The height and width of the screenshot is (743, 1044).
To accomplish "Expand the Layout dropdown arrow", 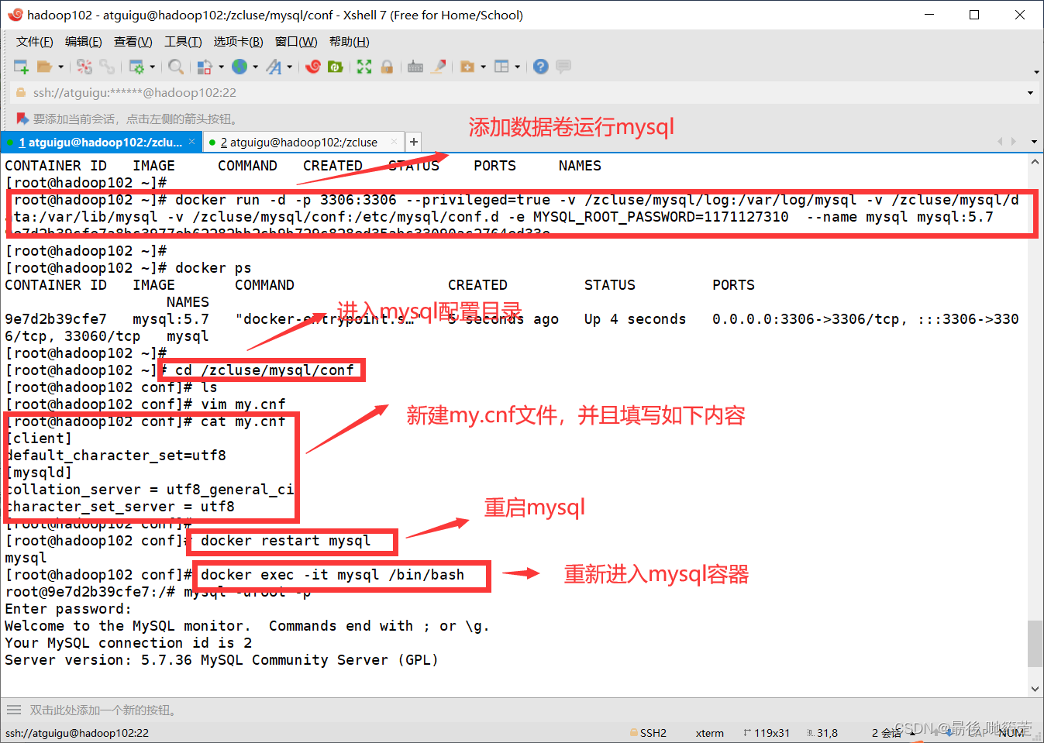I will tap(517, 67).
